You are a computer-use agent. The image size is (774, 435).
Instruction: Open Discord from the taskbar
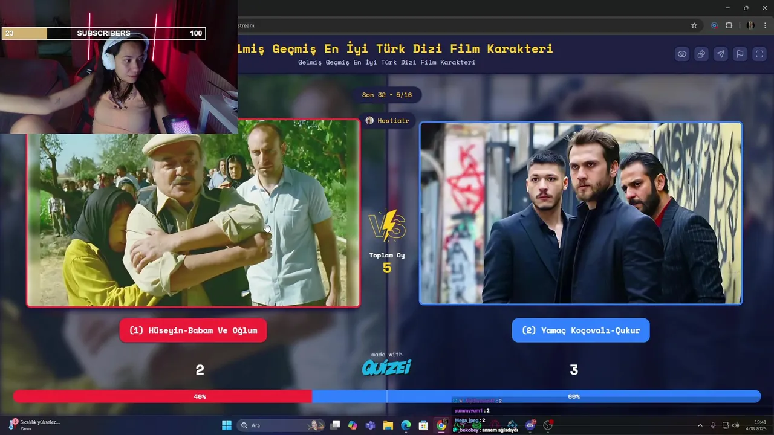click(530, 425)
